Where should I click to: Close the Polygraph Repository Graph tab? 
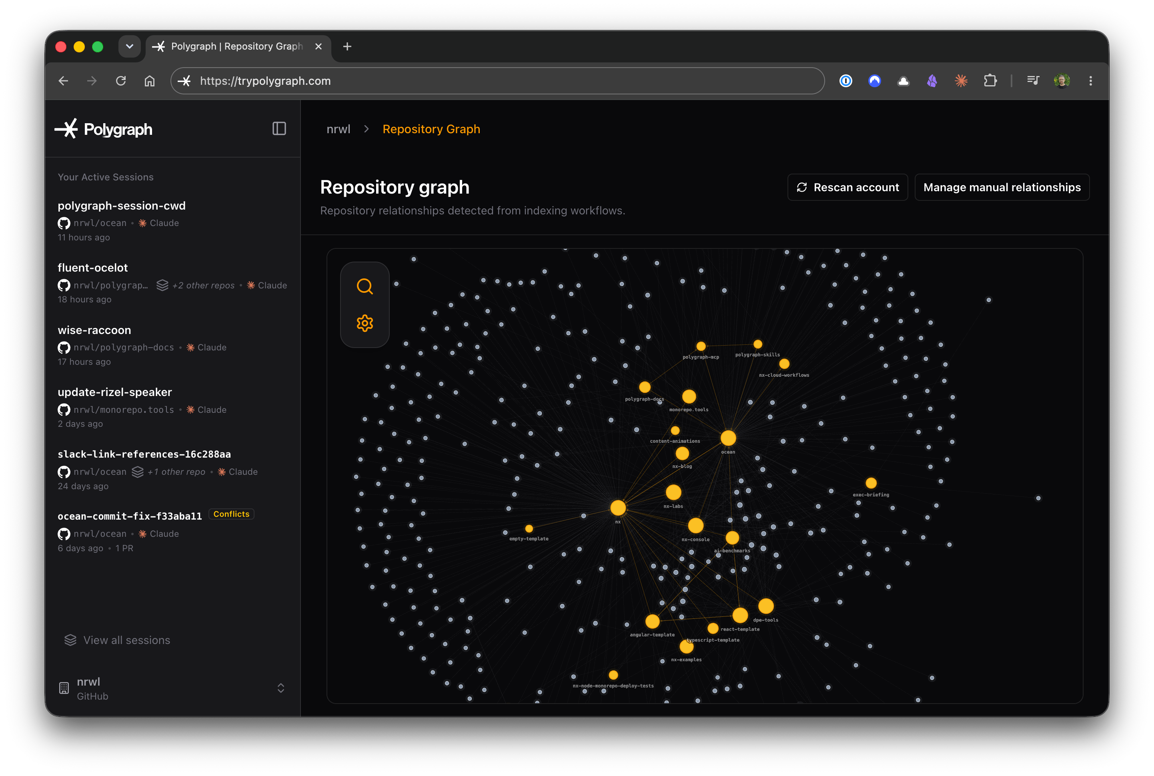tap(319, 46)
